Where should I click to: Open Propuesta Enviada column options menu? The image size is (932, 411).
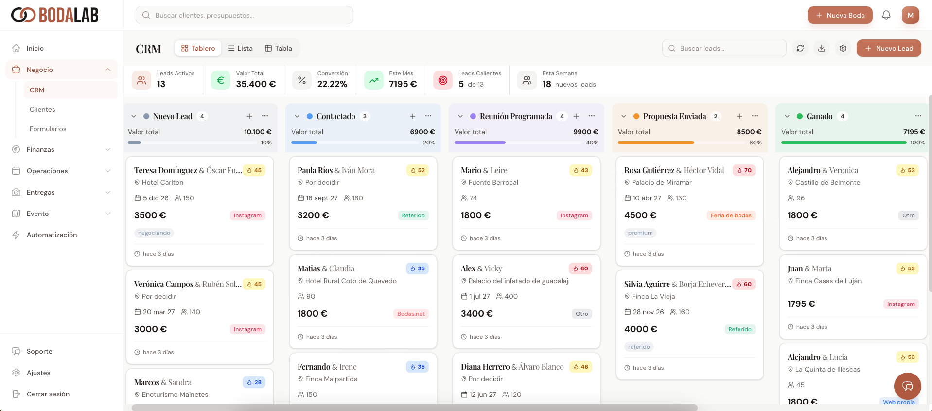point(755,116)
